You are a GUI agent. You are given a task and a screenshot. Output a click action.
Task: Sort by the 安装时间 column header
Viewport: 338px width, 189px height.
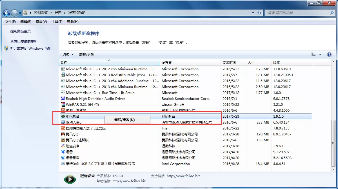point(234,63)
